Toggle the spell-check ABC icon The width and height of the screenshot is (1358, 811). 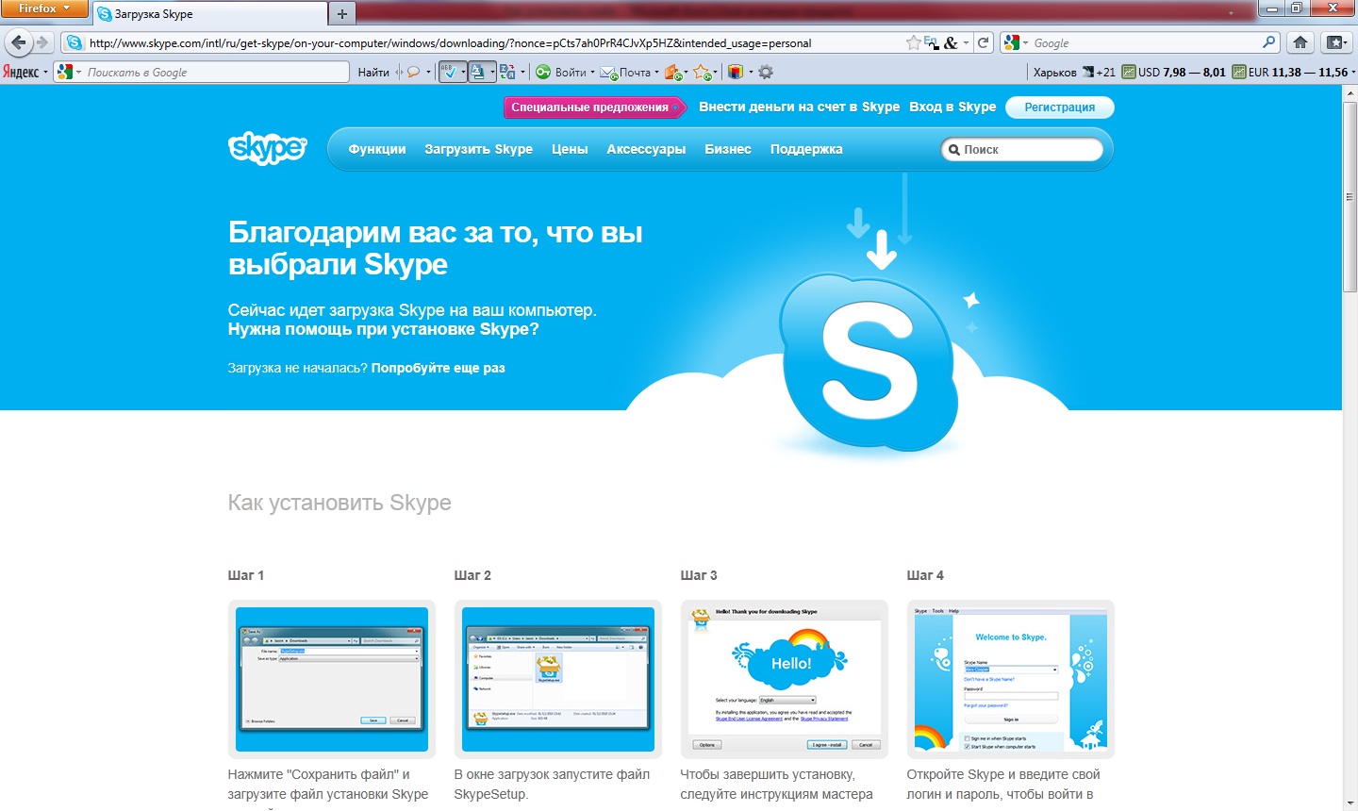pyautogui.click(x=449, y=73)
